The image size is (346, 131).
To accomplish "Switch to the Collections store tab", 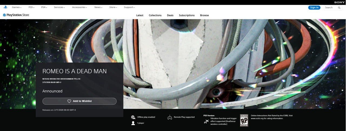I will pyautogui.click(x=155, y=15).
